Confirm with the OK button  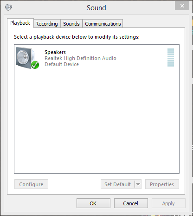tap(93, 203)
